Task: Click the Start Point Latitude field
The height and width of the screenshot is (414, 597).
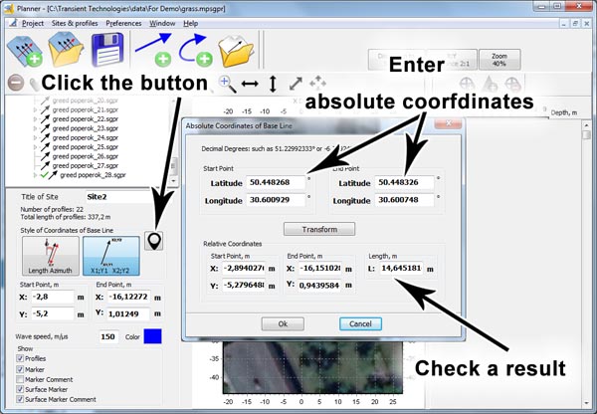Action: pyautogui.click(x=276, y=182)
